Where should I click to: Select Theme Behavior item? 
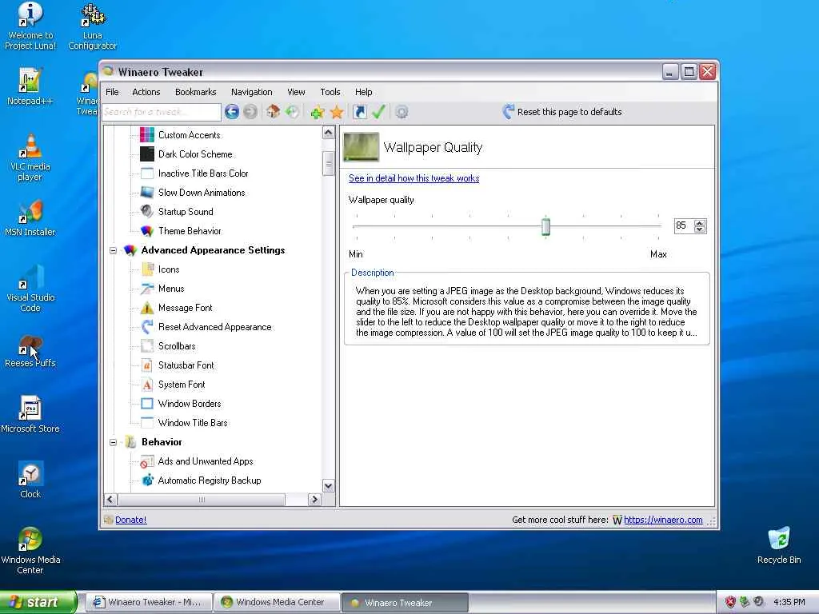pos(190,231)
